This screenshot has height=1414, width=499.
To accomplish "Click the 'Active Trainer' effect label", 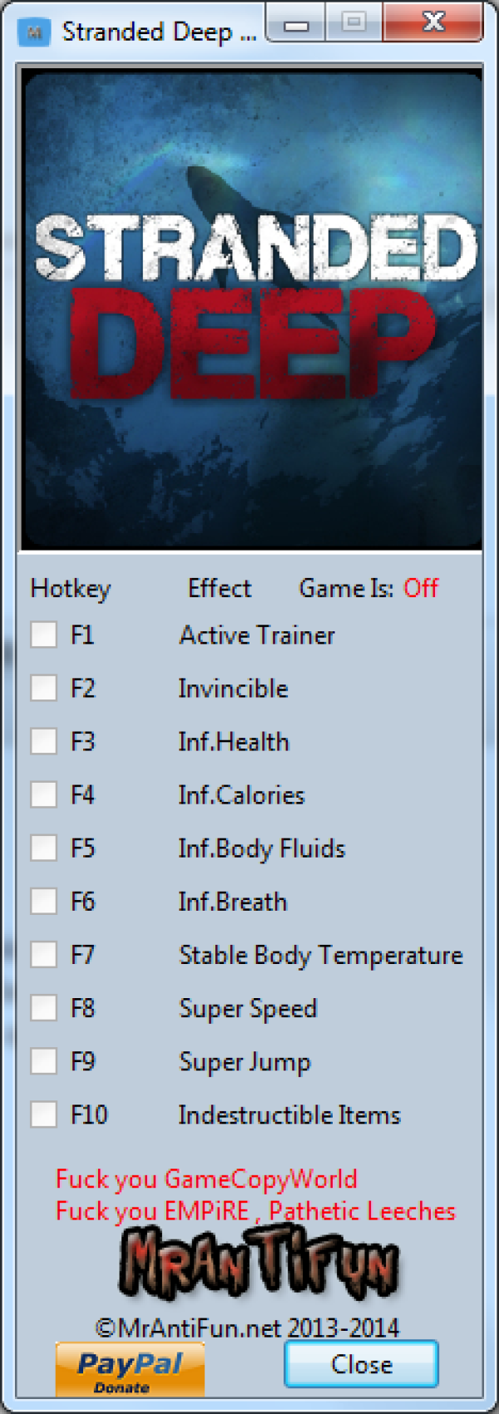I will pos(257,635).
